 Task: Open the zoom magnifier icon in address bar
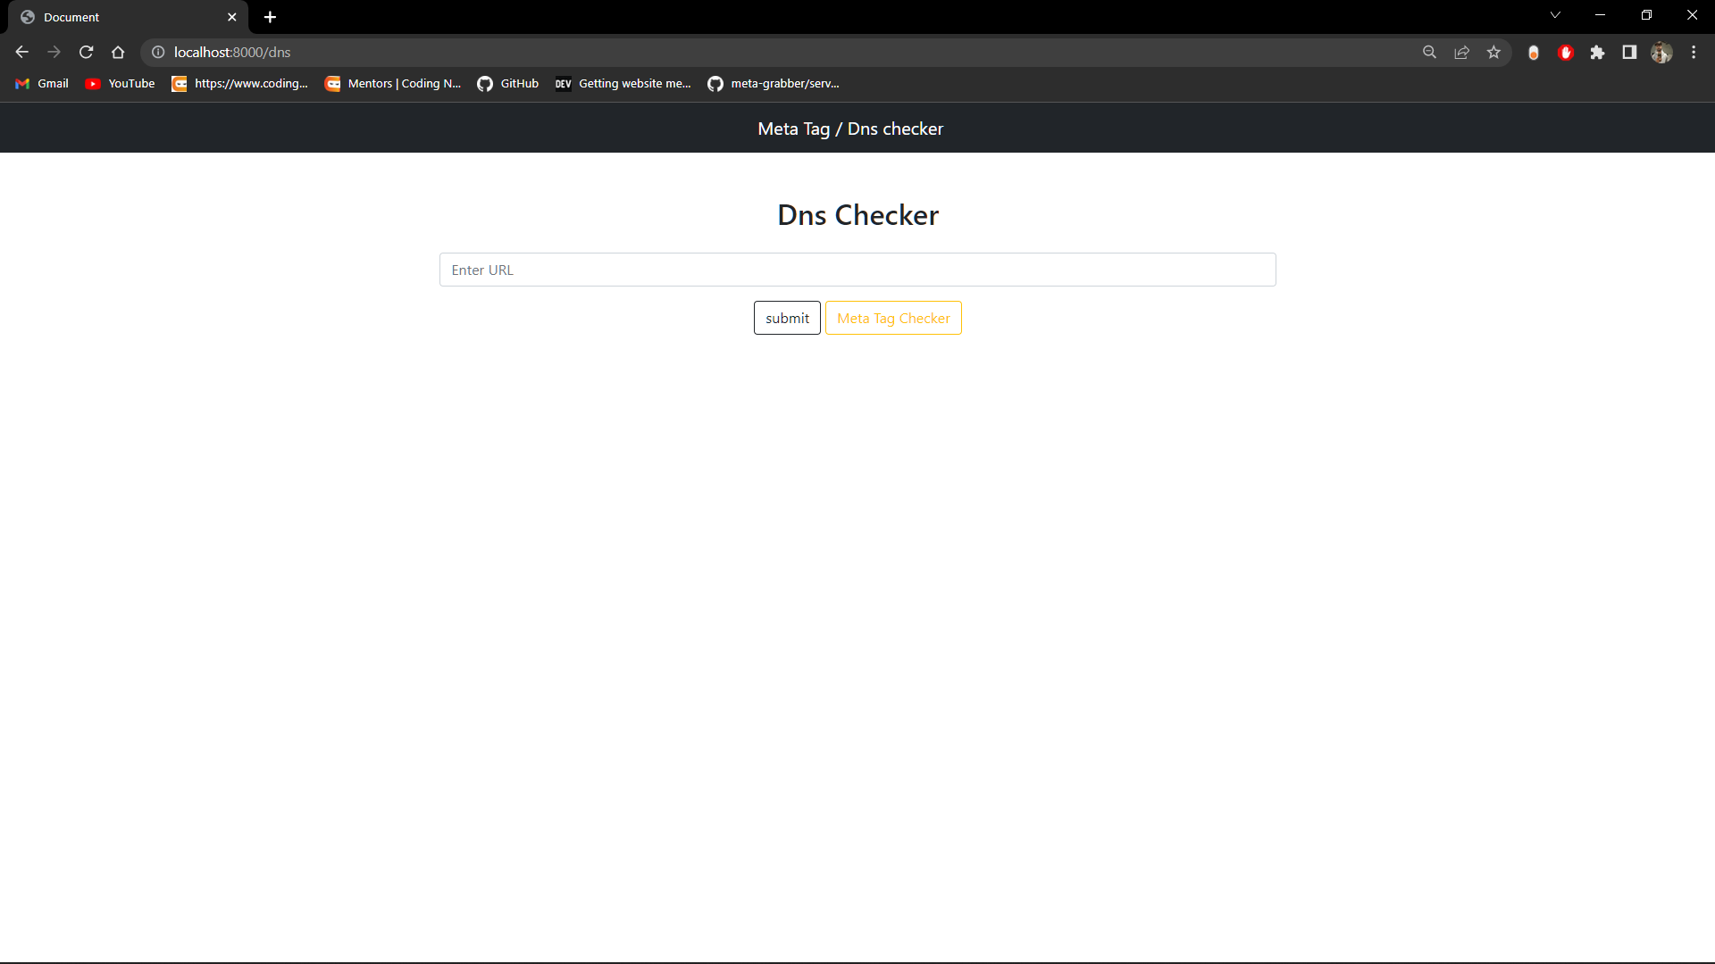(1429, 53)
